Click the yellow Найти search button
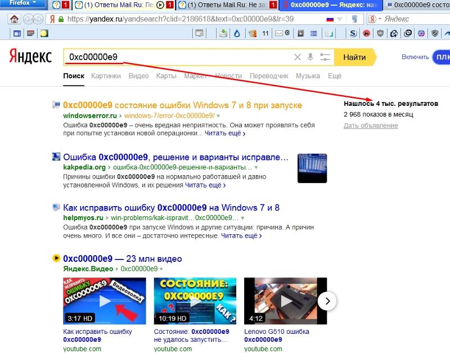This screenshot has height=353, width=450. 355,57
